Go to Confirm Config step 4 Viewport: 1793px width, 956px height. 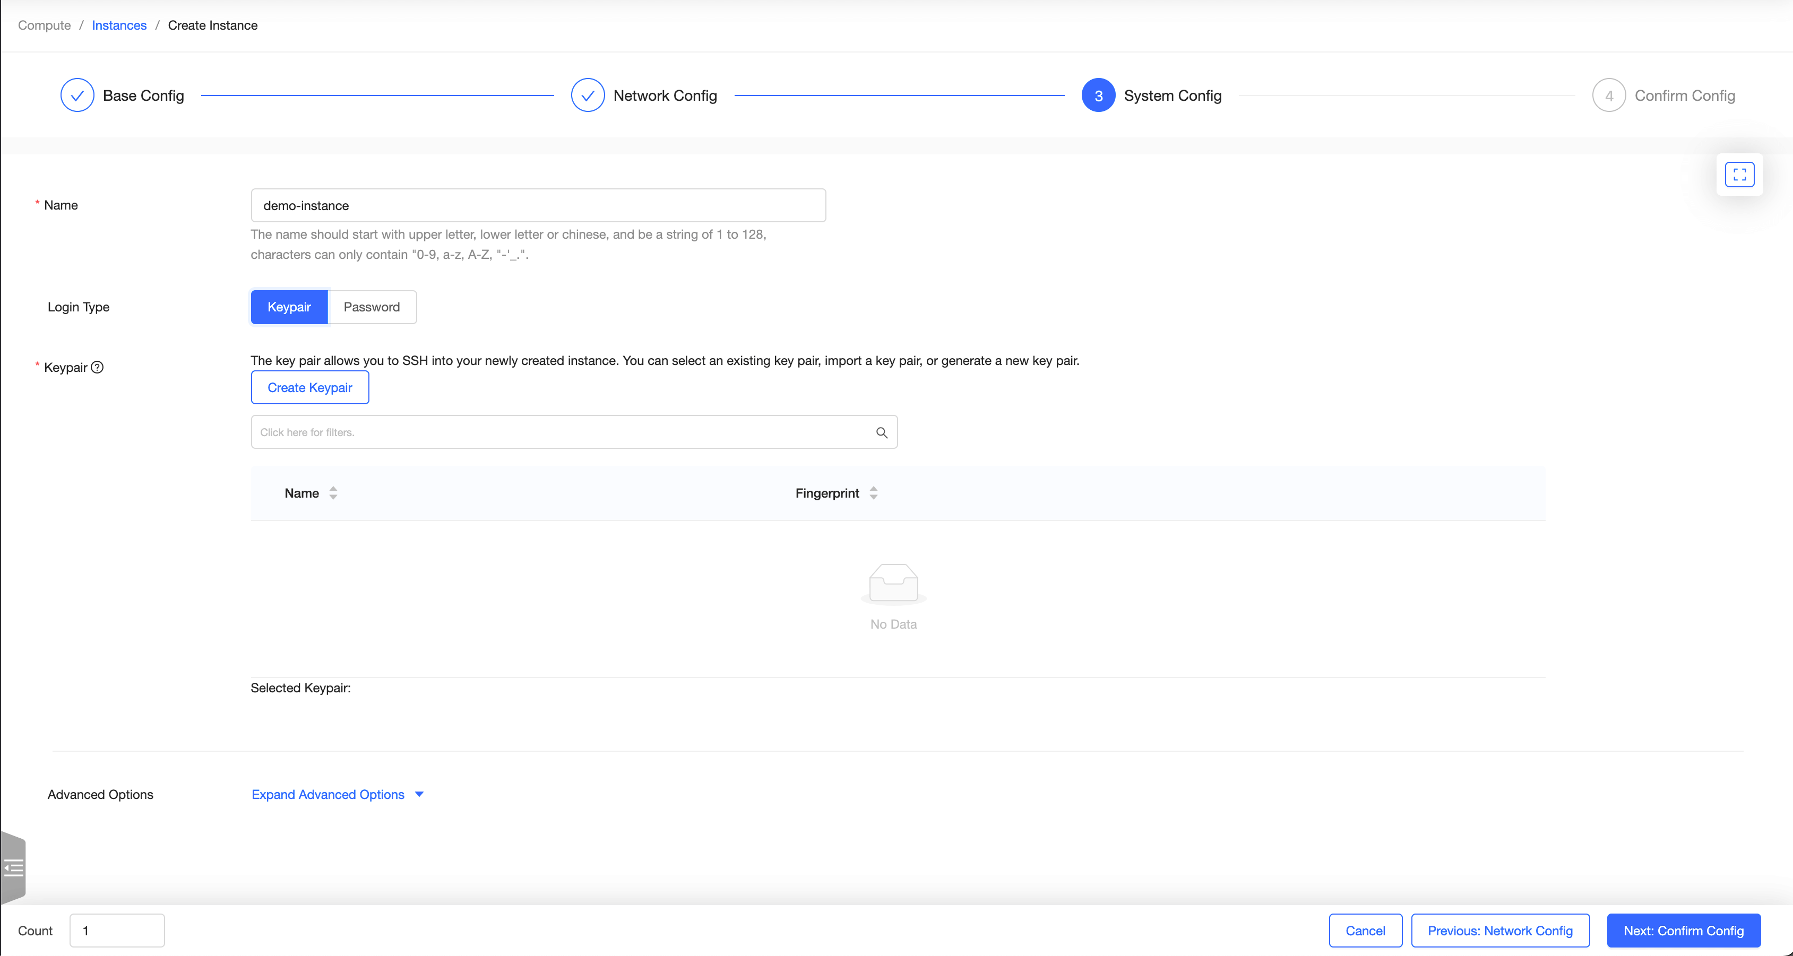click(x=1608, y=95)
